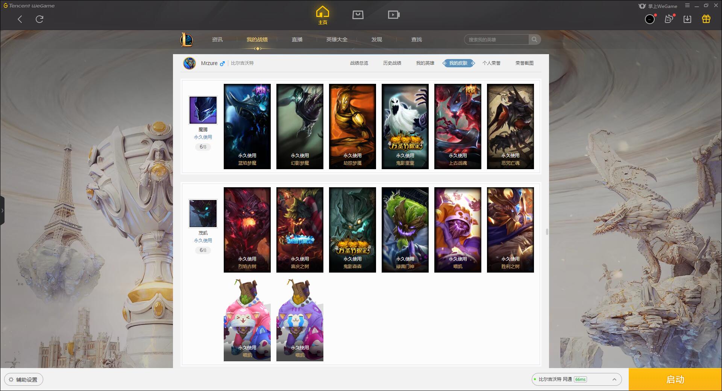Open the 历史战绩 sub-tab
This screenshot has width=722, height=391.
pos(392,63)
